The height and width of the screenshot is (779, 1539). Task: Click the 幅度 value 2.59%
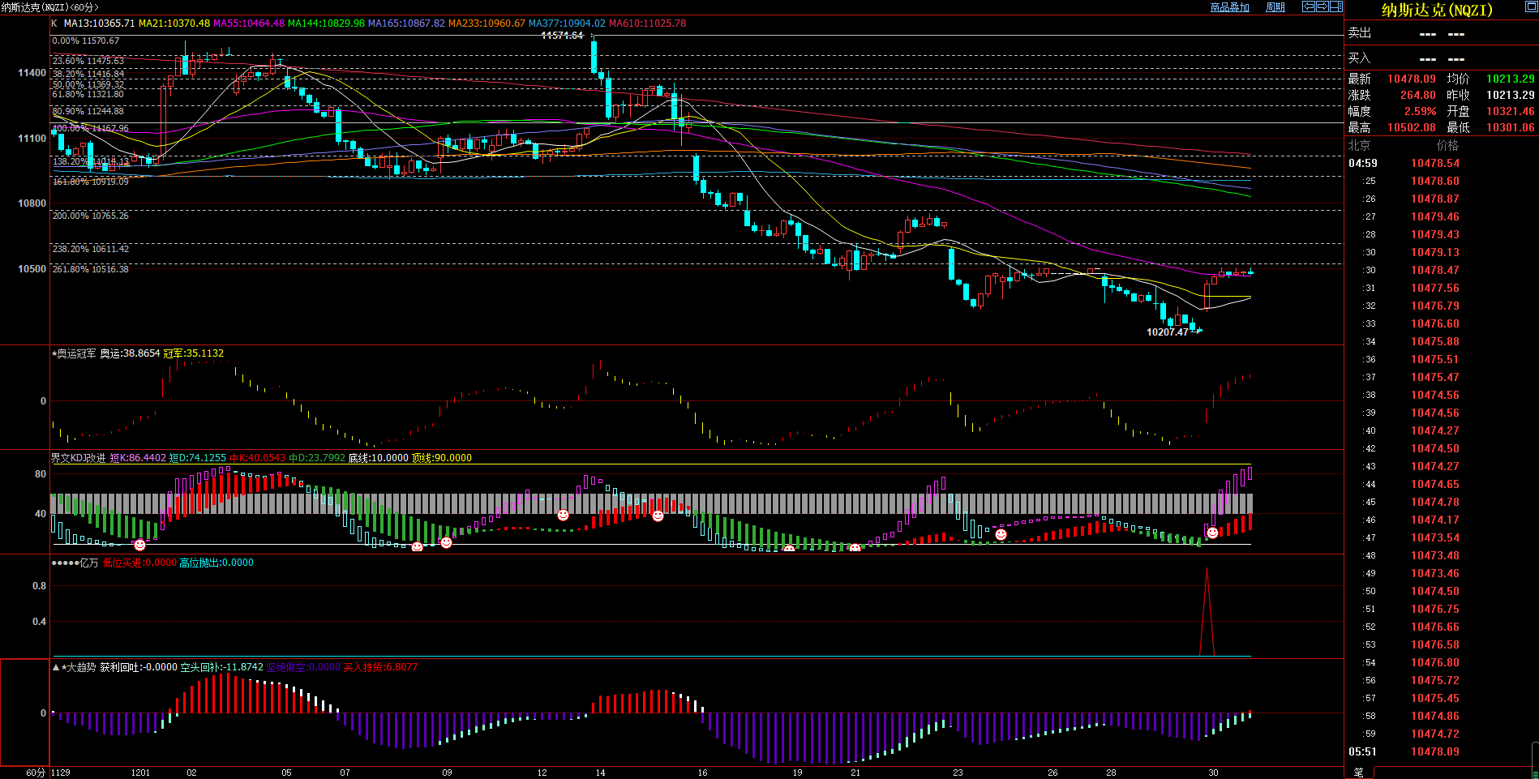click(x=1421, y=112)
